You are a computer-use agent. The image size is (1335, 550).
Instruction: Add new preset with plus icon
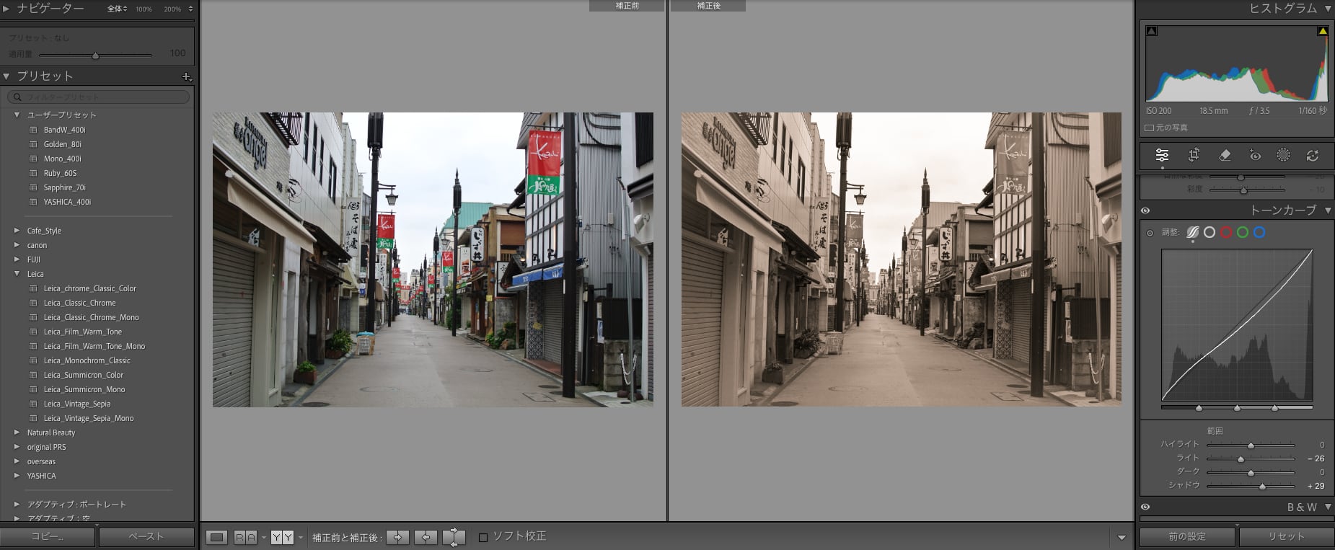[x=186, y=76]
